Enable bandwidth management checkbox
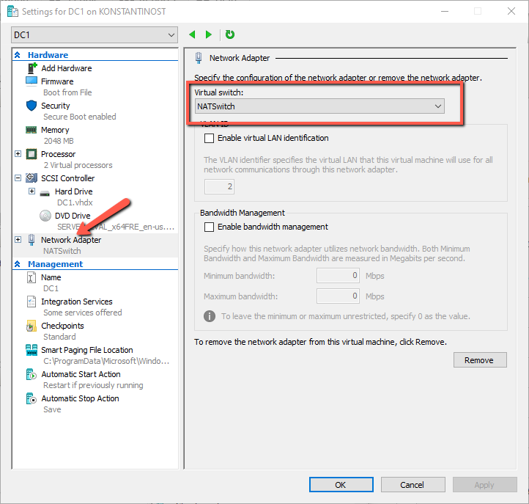Image resolution: width=529 pixels, height=504 pixels. [x=209, y=227]
